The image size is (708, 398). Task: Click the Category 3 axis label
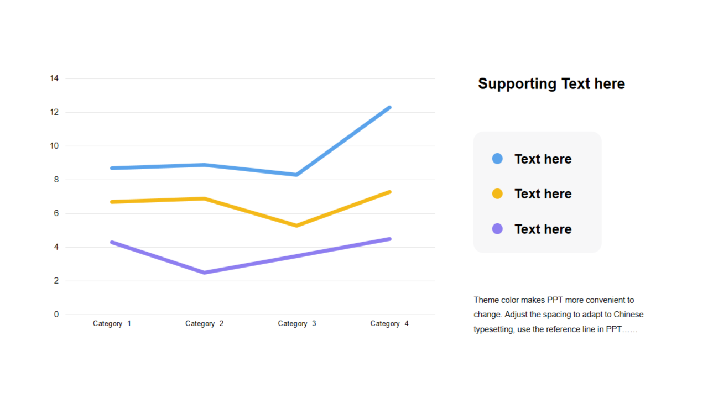point(297,323)
